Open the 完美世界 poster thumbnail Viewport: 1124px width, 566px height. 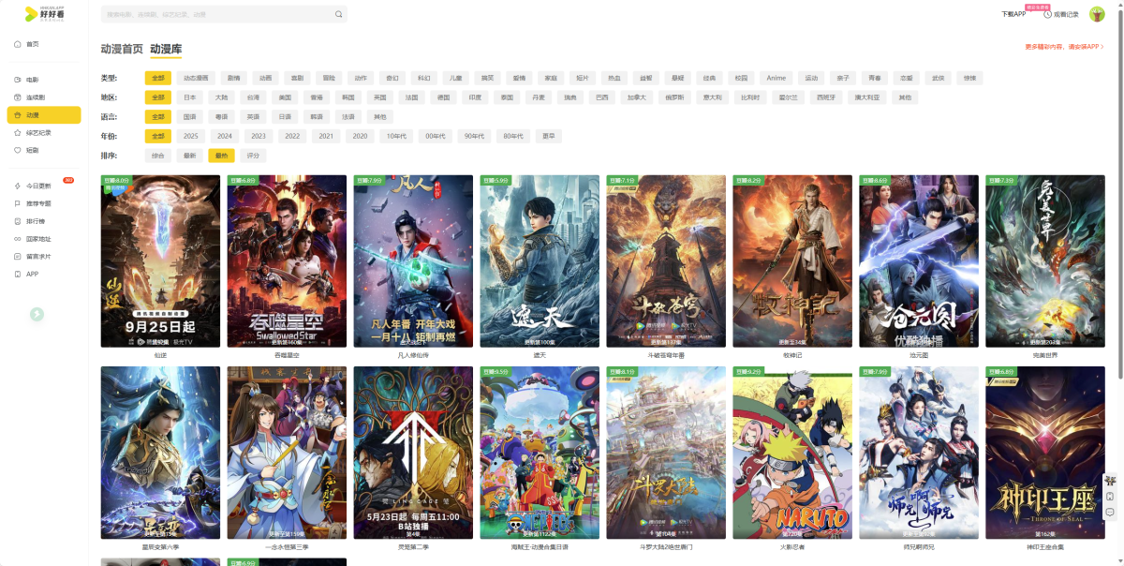[x=1045, y=261]
